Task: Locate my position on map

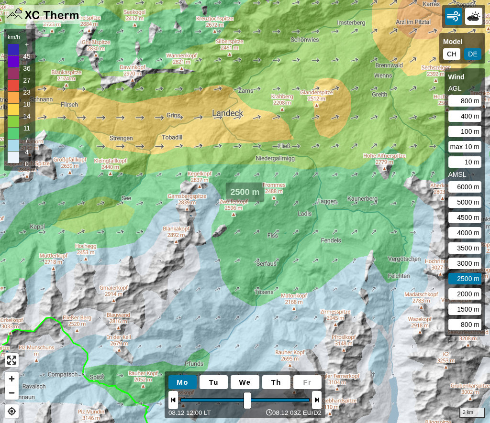Action: [11, 411]
